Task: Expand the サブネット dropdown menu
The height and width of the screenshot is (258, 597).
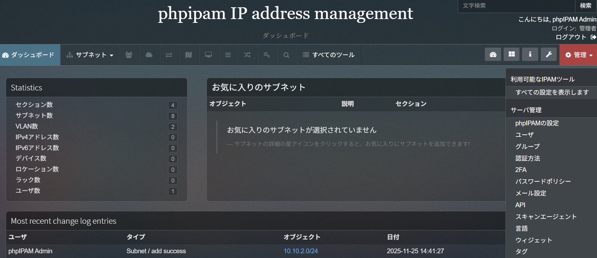Action: click(90, 55)
